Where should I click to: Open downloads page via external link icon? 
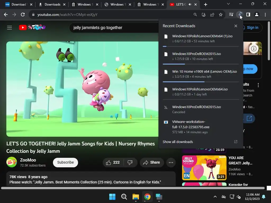tap(236, 142)
